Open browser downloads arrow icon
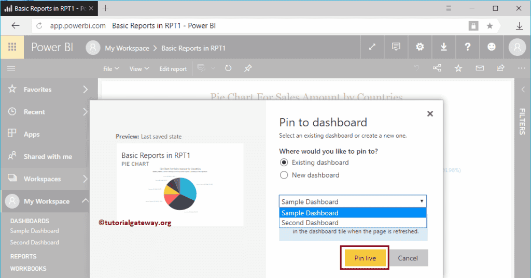531x278 pixels. tap(520, 26)
